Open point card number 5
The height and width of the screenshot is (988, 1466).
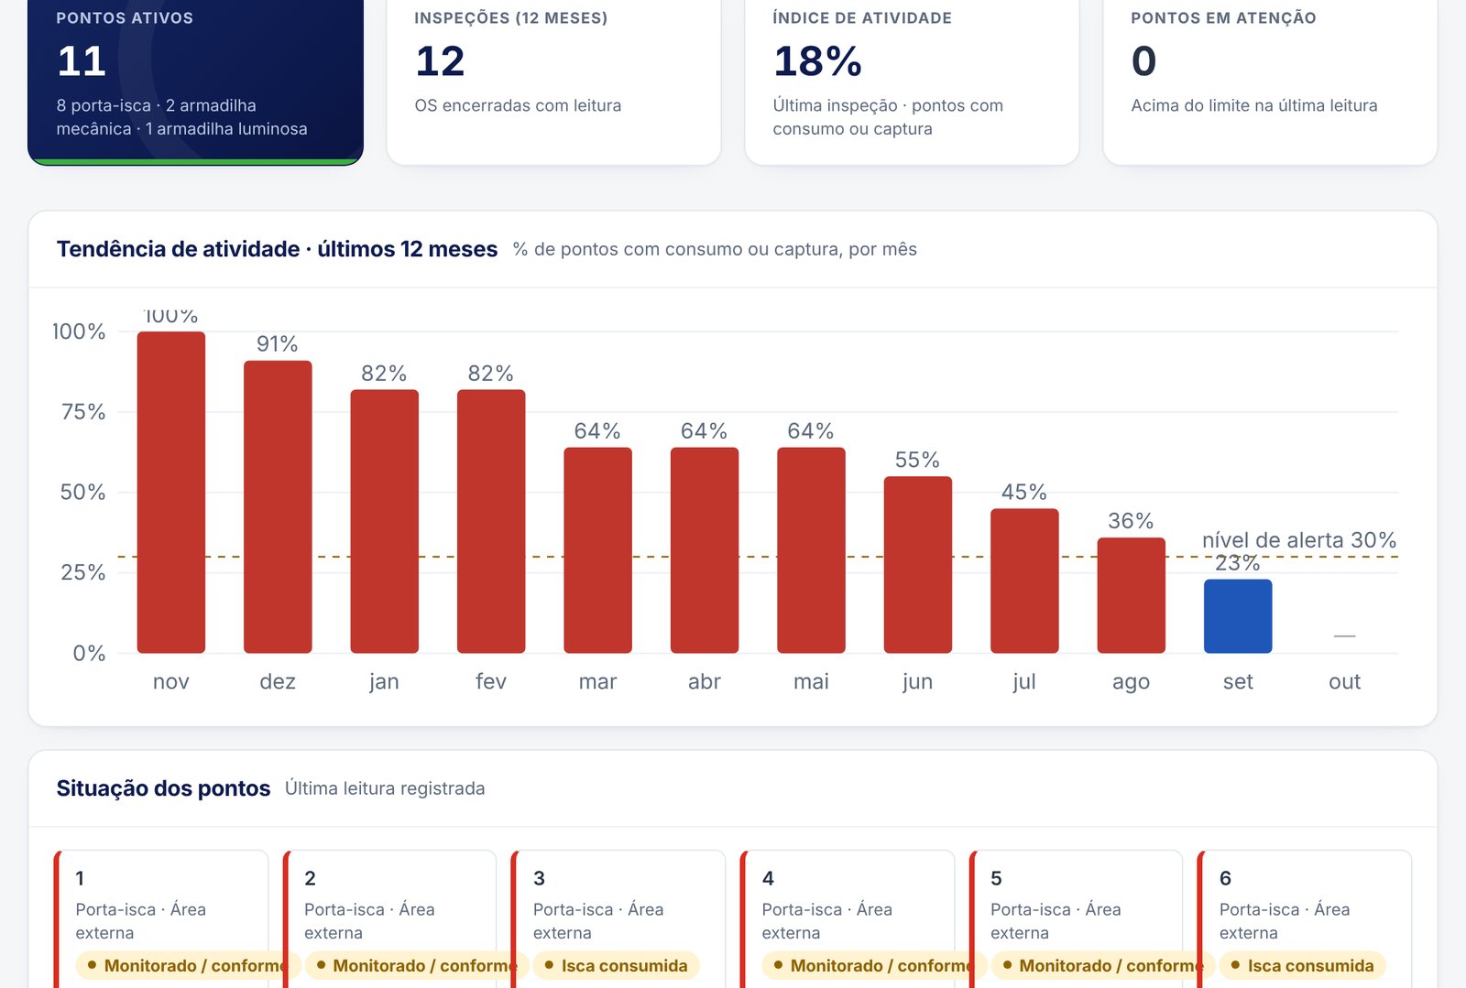pos(1076,919)
